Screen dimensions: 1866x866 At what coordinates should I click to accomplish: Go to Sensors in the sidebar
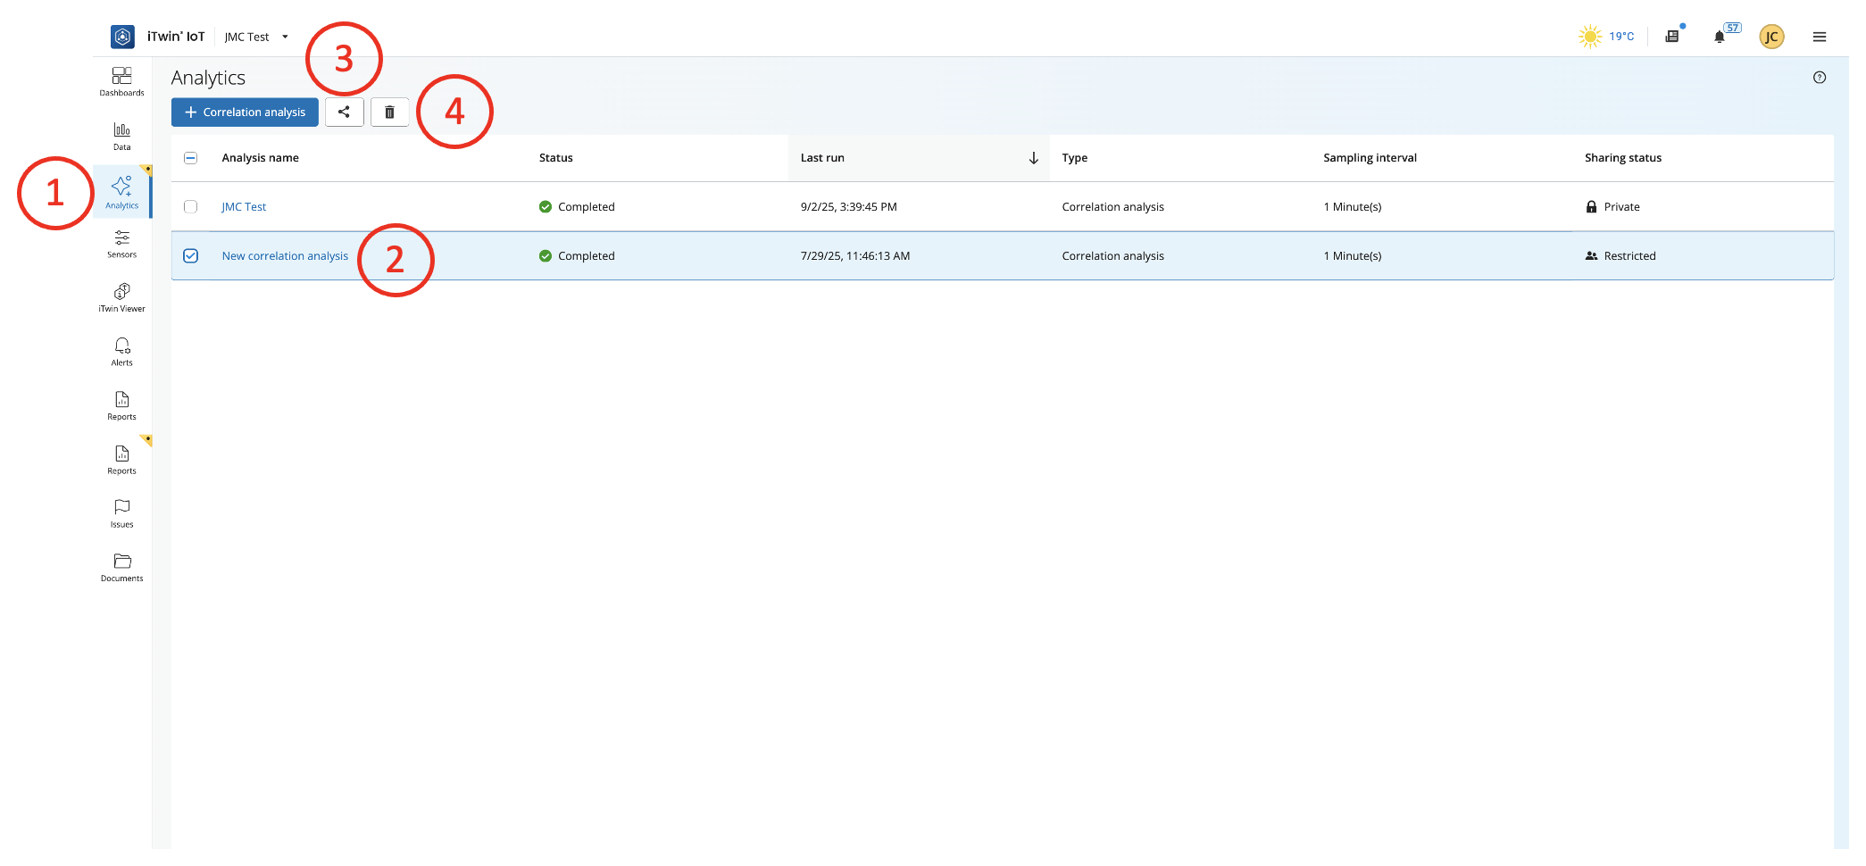(121, 243)
